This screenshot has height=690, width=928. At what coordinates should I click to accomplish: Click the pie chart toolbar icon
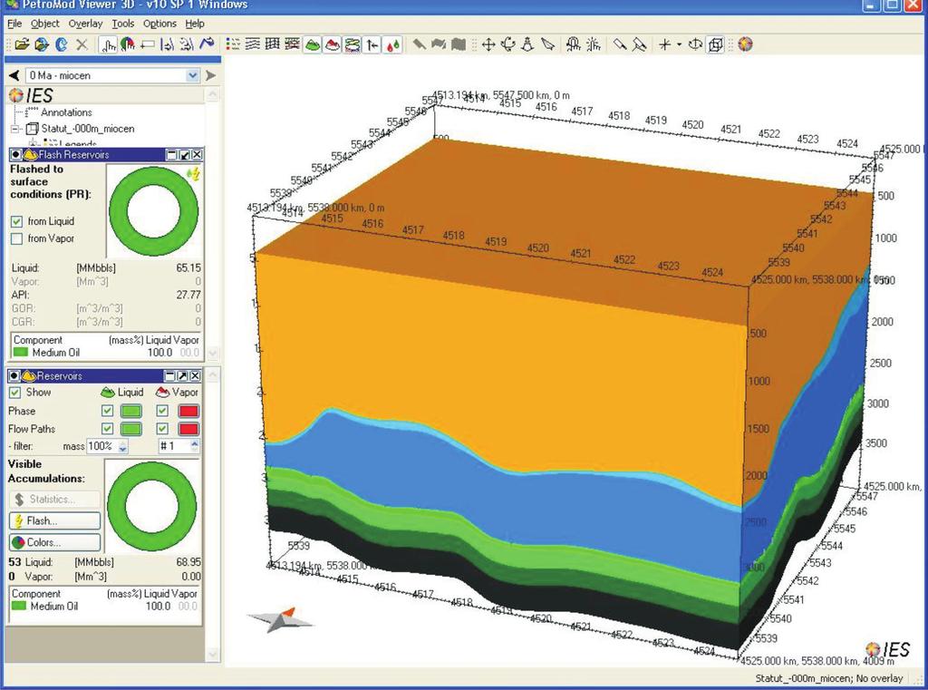(x=127, y=44)
